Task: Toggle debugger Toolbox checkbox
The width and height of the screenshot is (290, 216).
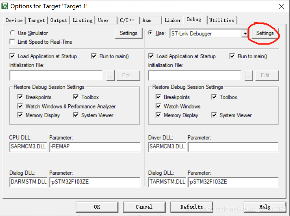Action: [214, 97]
